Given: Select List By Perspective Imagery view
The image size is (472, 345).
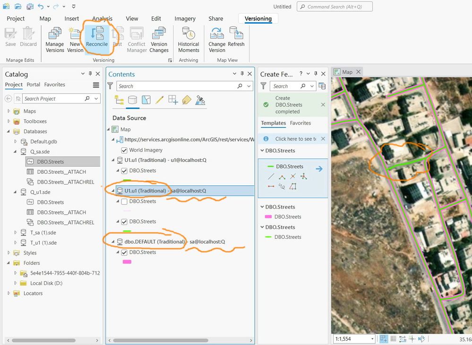Looking at the screenshot, I should point(200,100).
